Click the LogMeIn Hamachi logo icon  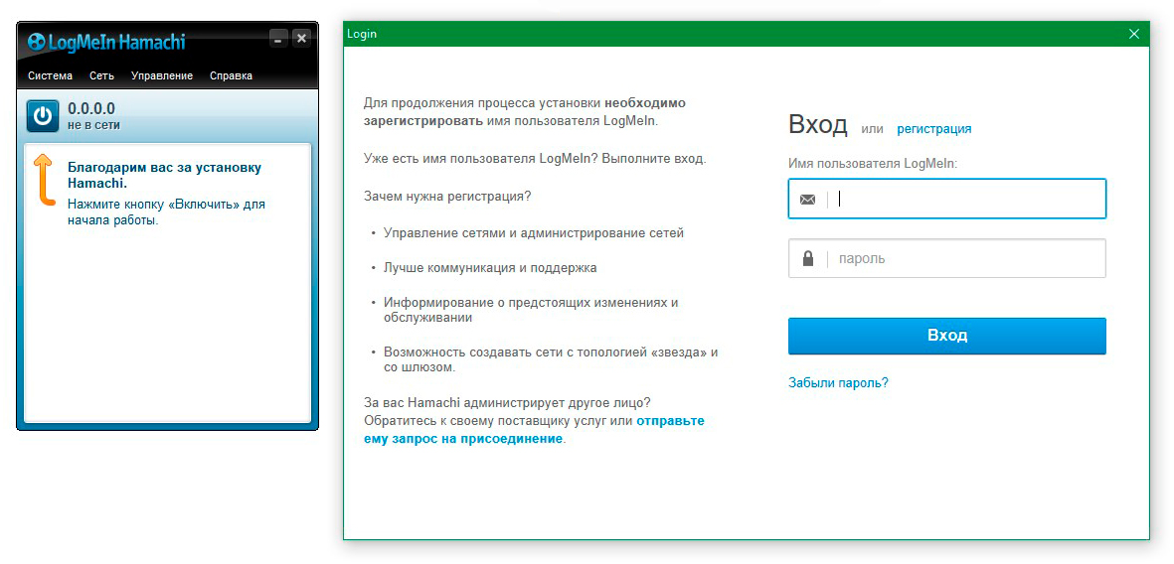tap(36, 41)
